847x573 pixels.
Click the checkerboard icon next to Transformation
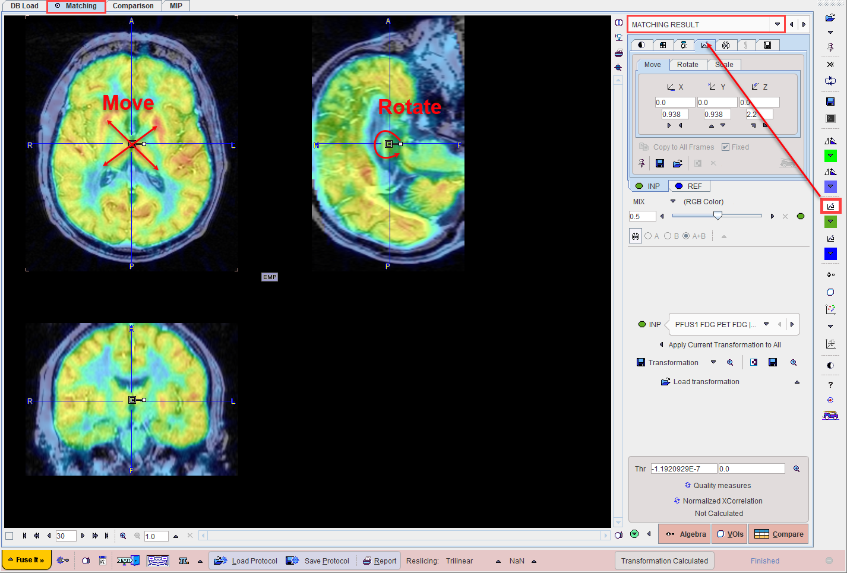coord(754,362)
